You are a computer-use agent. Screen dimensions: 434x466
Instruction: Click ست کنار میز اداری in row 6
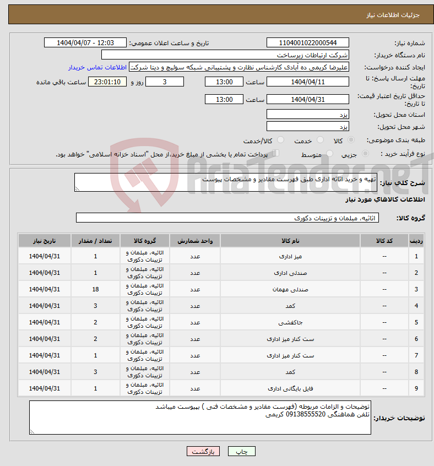point(290,339)
